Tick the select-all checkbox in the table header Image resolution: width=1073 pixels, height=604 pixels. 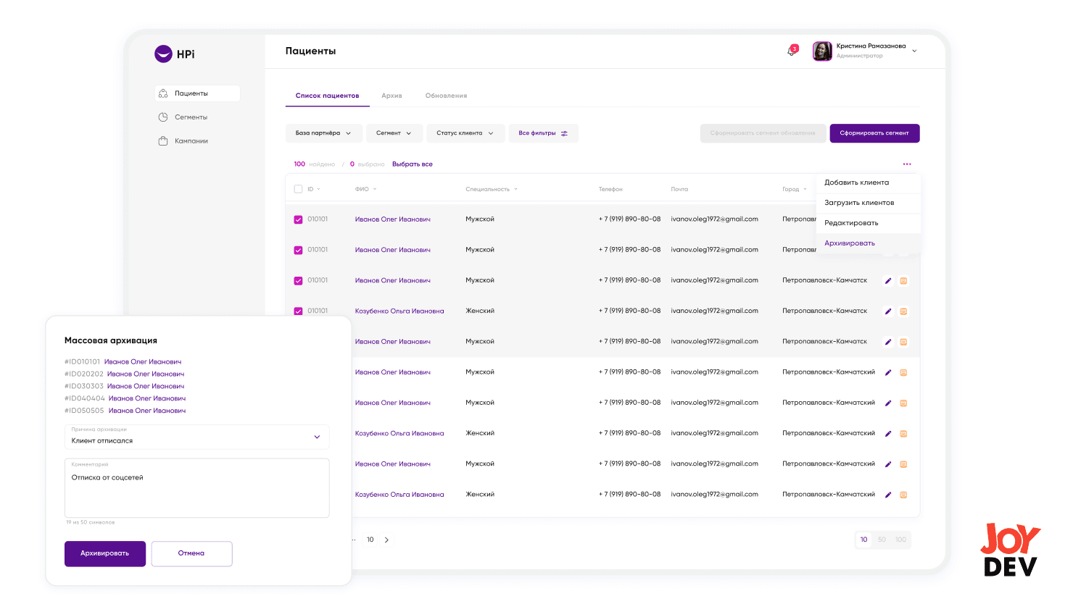tap(298, 189)
